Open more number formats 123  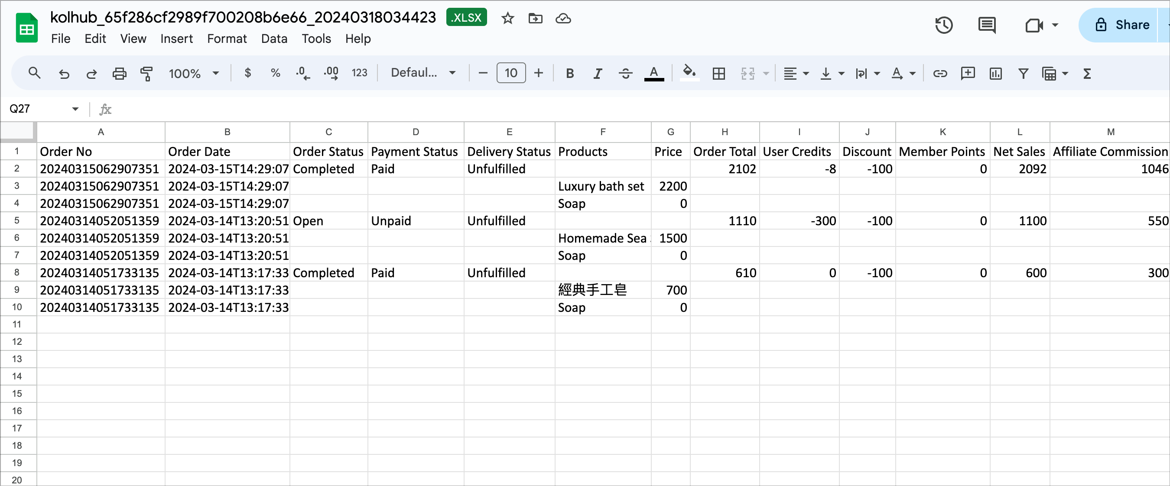[x=359, y=73]
